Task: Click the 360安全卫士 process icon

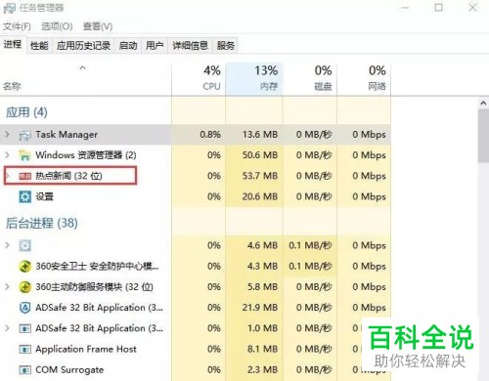Action: (x=25, y=267)
